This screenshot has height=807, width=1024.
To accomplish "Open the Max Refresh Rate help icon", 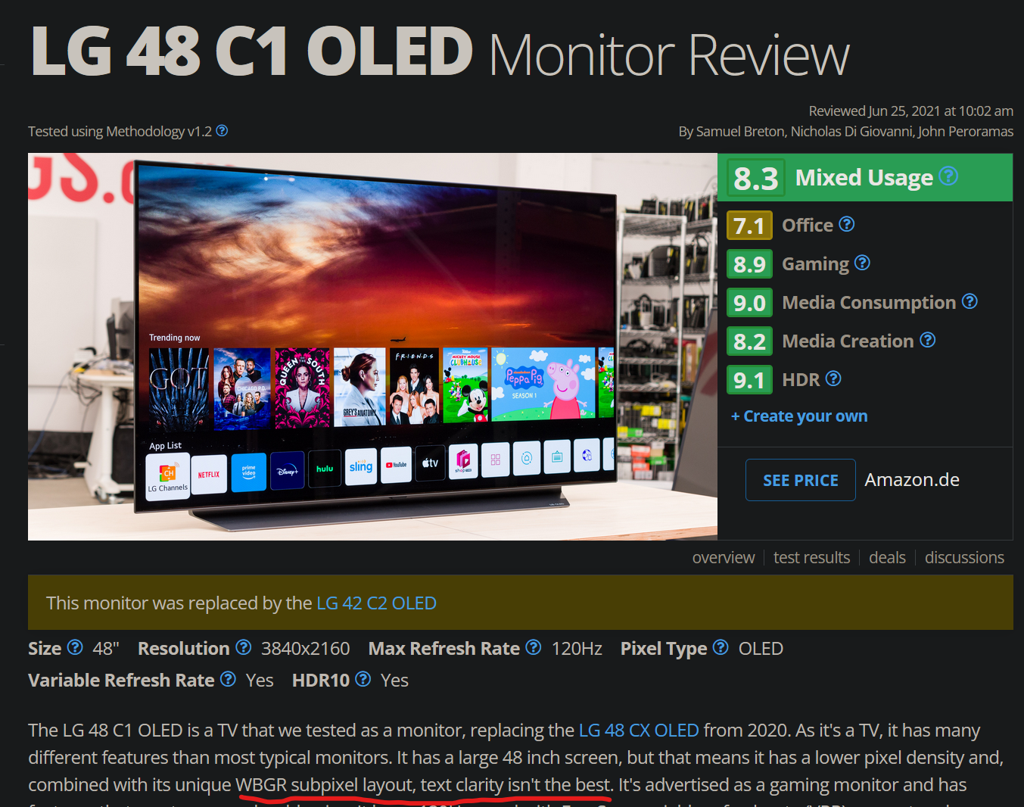I will click(x=534, y=647).
